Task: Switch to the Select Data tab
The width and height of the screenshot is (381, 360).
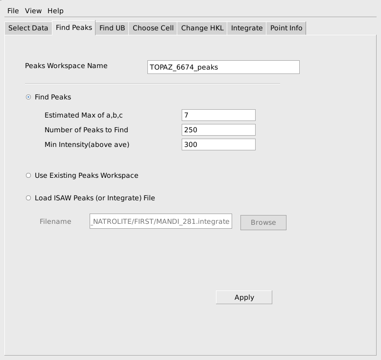Action: tap(28, 28)
